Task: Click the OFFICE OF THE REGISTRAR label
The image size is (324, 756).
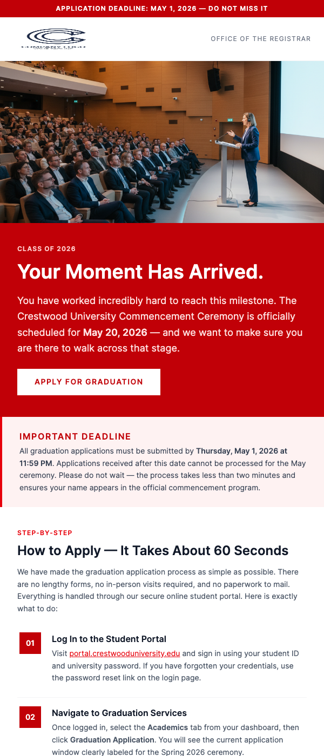Action: click(x=260, y=38)
